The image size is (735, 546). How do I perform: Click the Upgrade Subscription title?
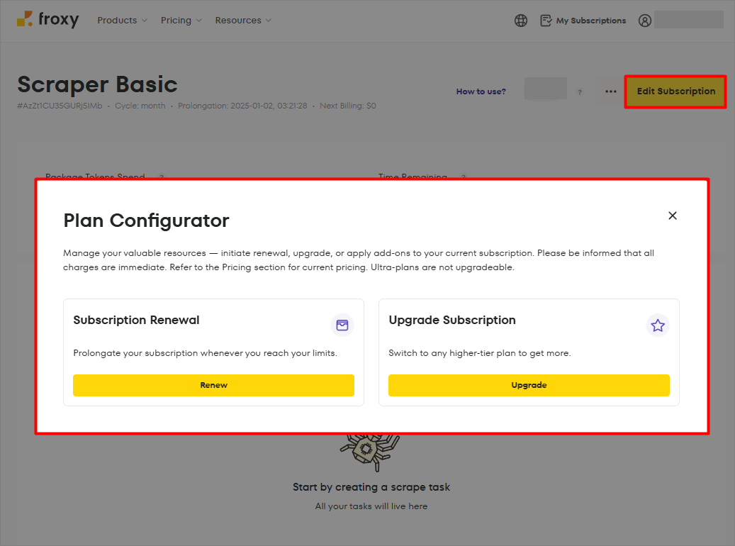point(452,320)
